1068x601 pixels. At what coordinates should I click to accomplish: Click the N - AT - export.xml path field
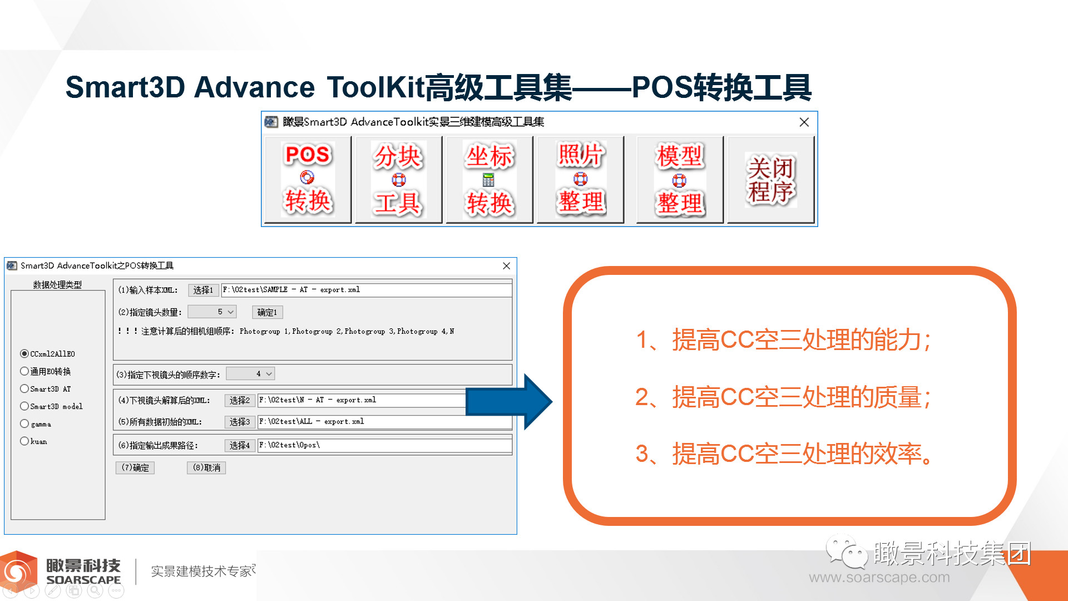tap(362, 400)
